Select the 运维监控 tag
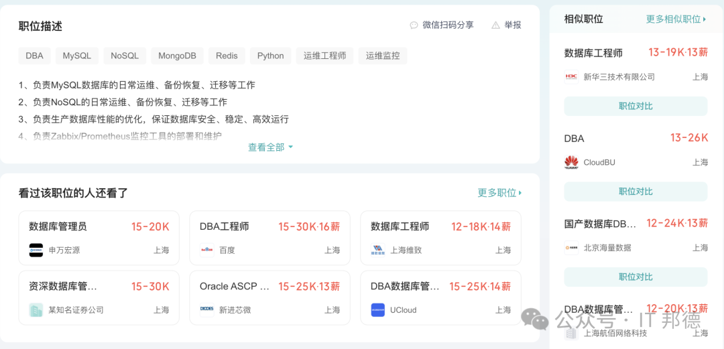Screen dimensions: 724x349 coord(382,56)
